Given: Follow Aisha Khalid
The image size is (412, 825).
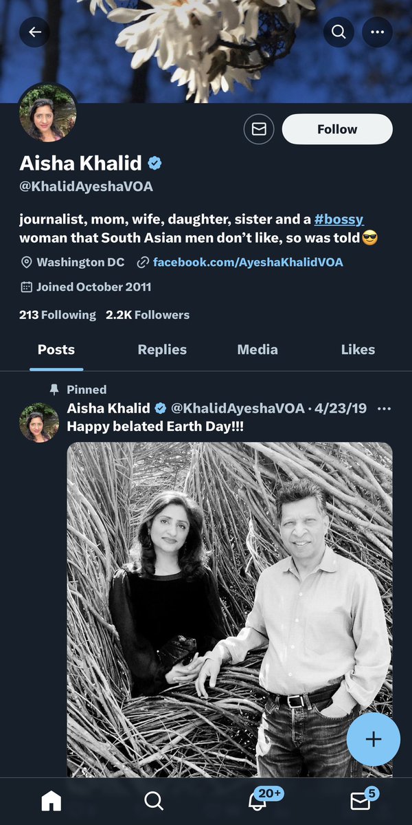Looking at the screenshot, I should tap(337, 129).
